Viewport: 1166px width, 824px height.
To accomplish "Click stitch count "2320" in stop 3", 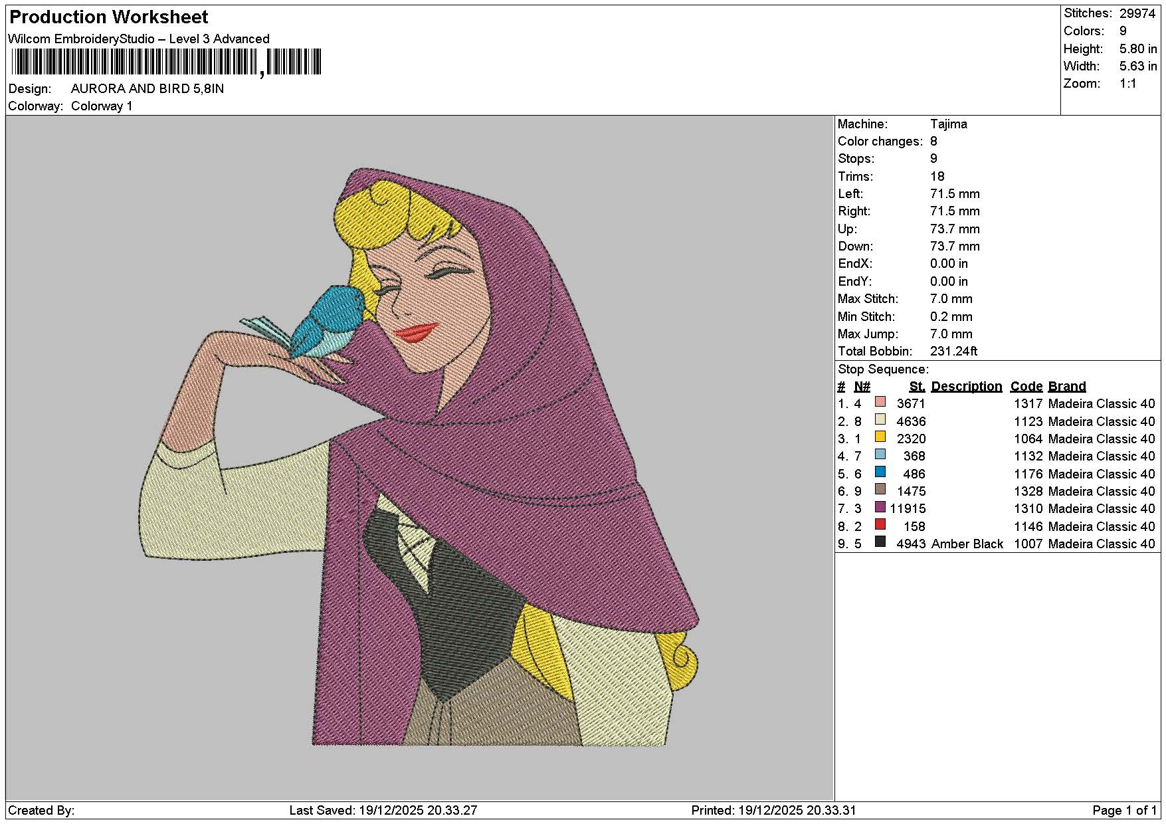I will [911, 439].
